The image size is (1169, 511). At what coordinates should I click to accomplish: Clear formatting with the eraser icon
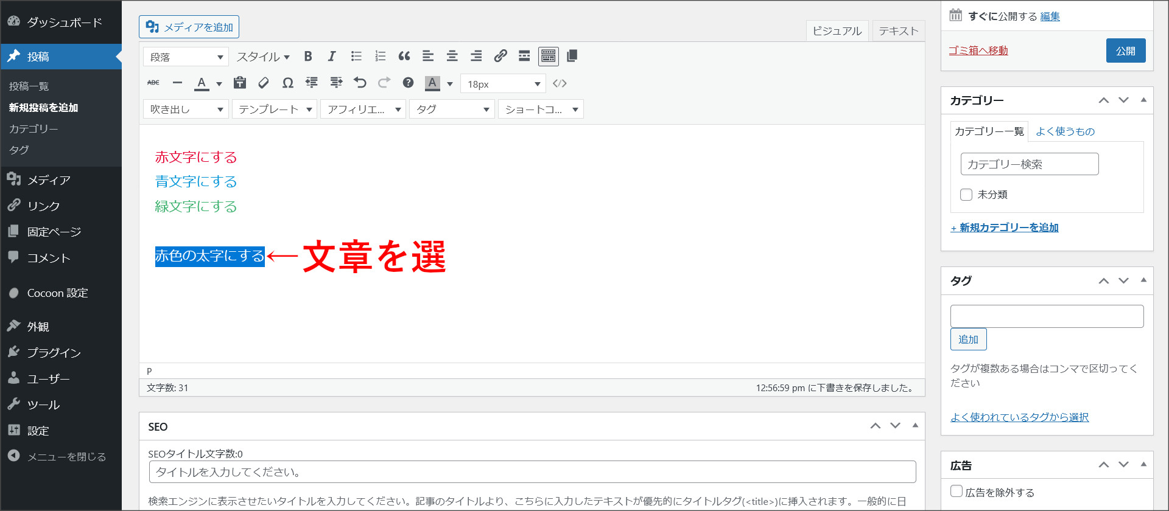pos(264,83)
